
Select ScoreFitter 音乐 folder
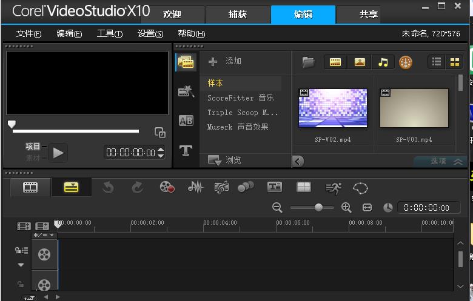coord(241,98)
